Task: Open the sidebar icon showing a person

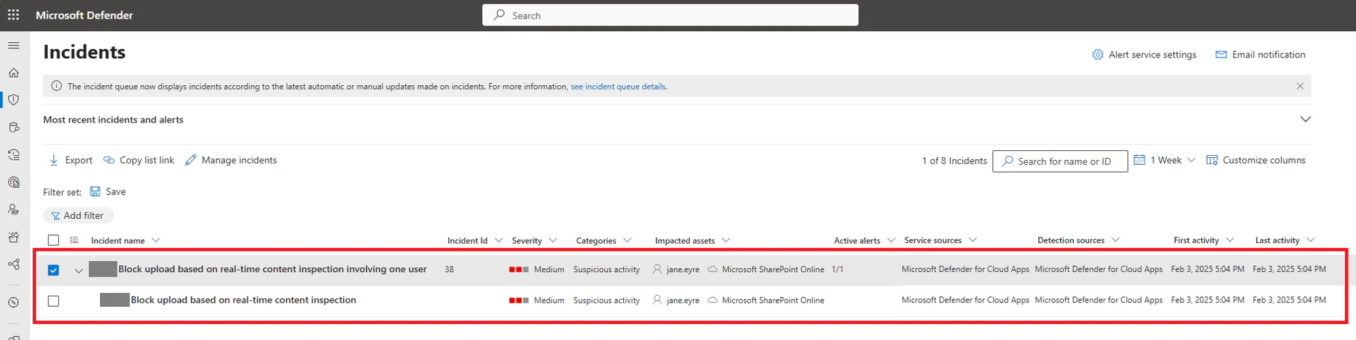Action: (13, 209)
